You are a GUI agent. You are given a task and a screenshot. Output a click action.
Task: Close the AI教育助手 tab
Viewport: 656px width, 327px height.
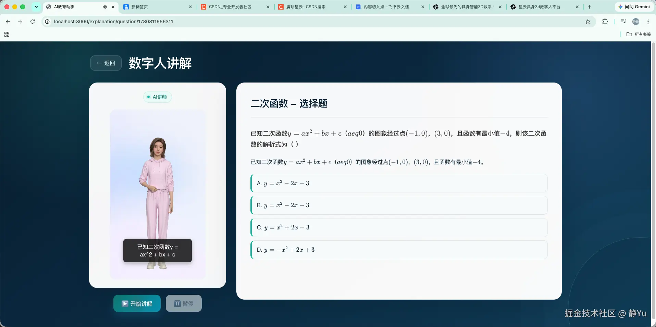[x=113, y=7]
